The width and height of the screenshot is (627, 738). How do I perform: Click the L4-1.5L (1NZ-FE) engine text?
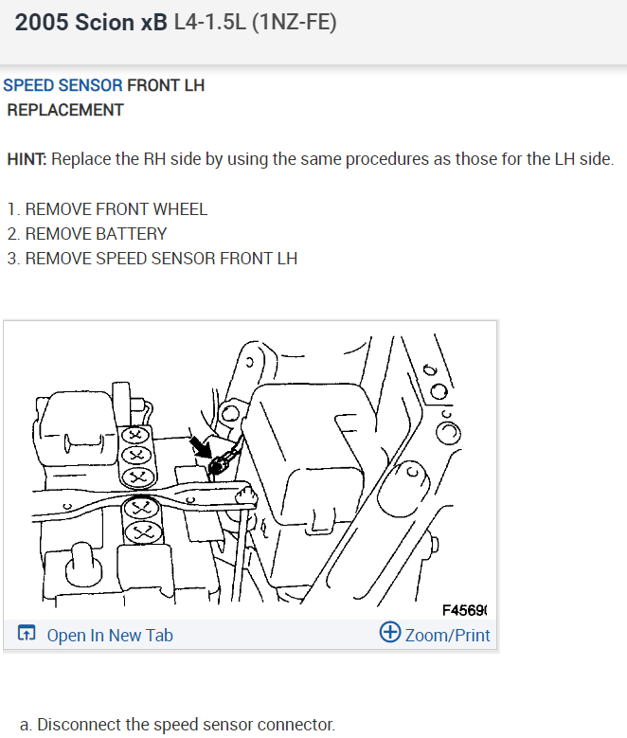pyautogui.click(x=256, y=23)
